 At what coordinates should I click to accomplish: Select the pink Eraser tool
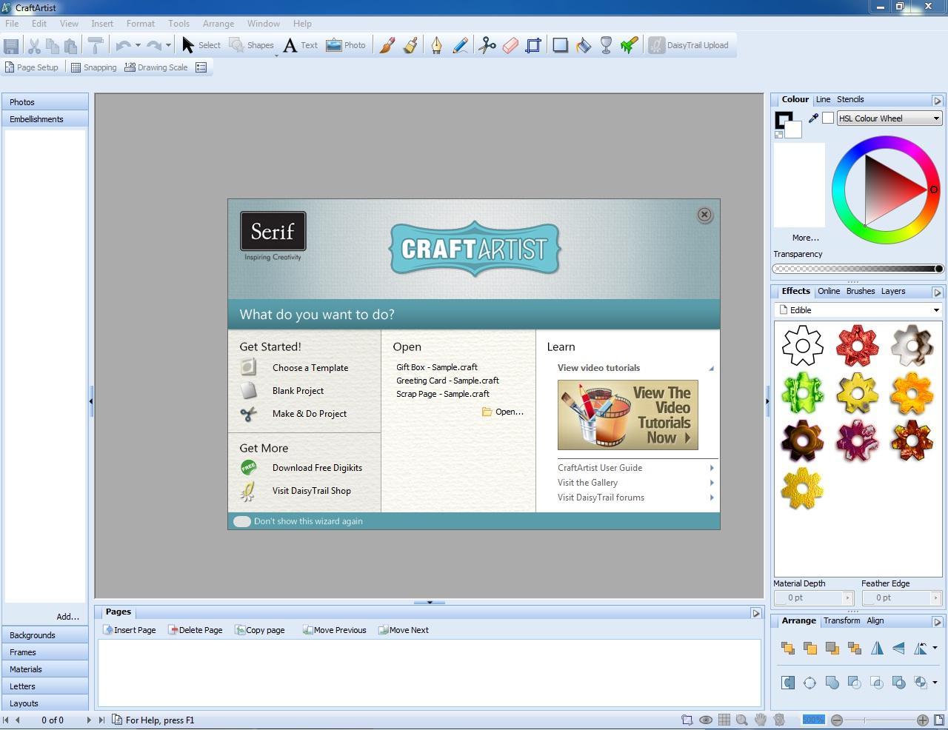510,45
